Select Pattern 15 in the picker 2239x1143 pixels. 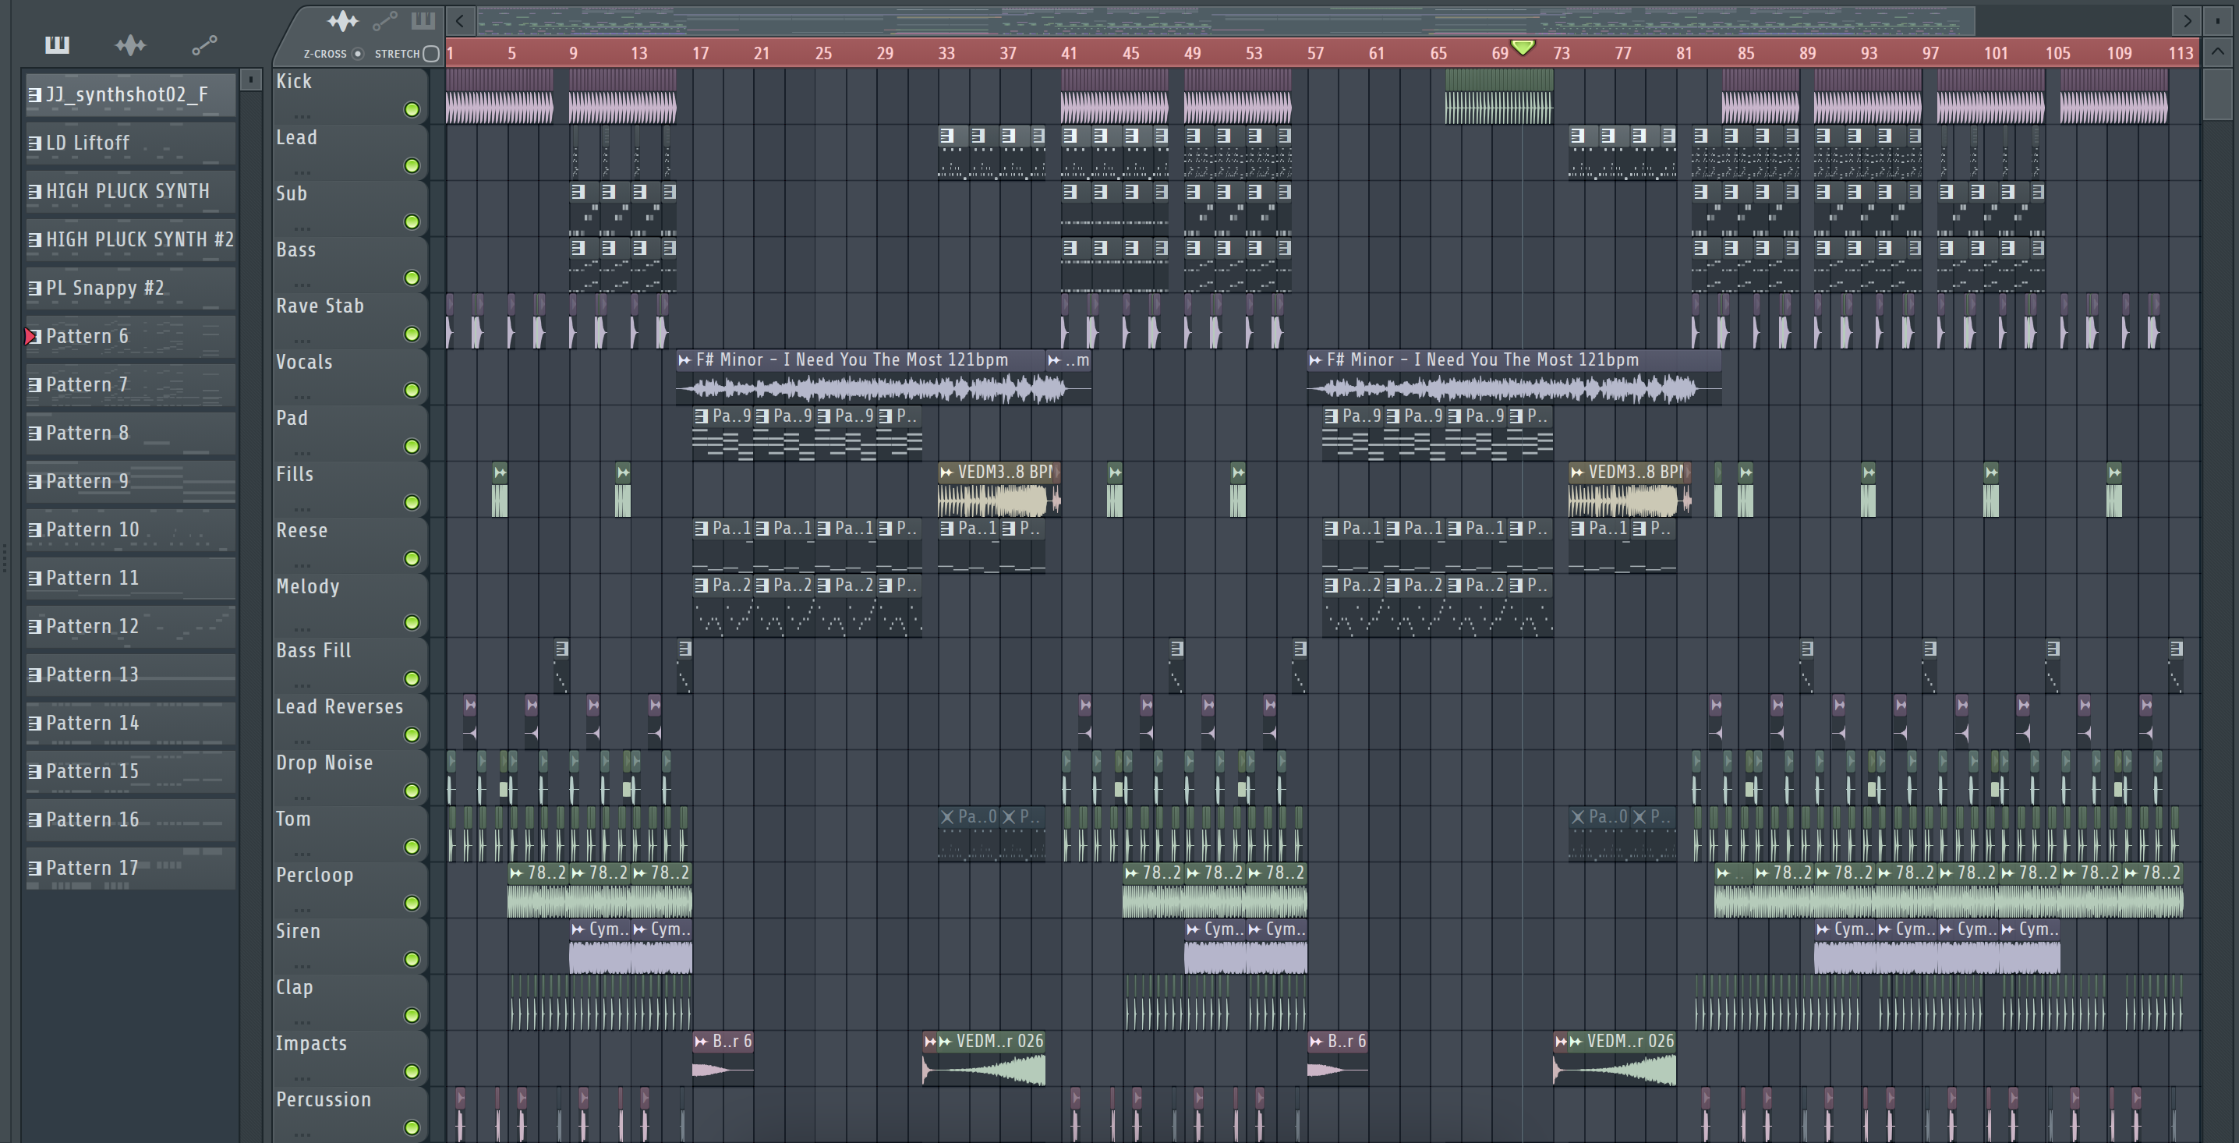[130, 772]
